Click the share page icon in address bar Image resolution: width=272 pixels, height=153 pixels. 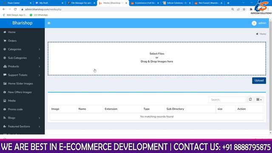pos(238,9)
